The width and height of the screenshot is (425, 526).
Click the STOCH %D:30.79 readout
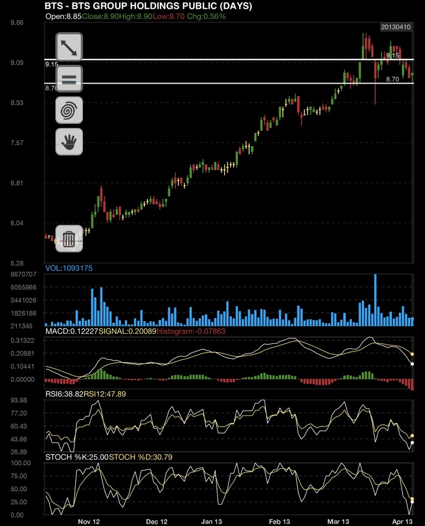pyautogui.click(x=141, y=457)
